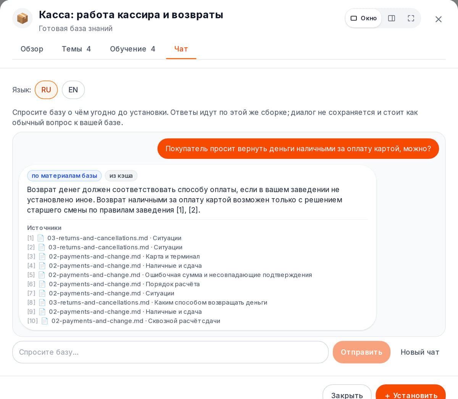Focus the 'Спросите базу...' input field
The image size is (458, 399).
170,352
